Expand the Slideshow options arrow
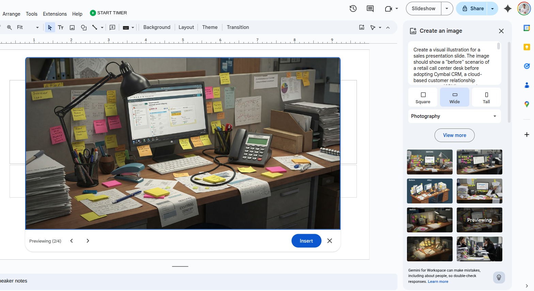534x291 pixels. (447, 9)
